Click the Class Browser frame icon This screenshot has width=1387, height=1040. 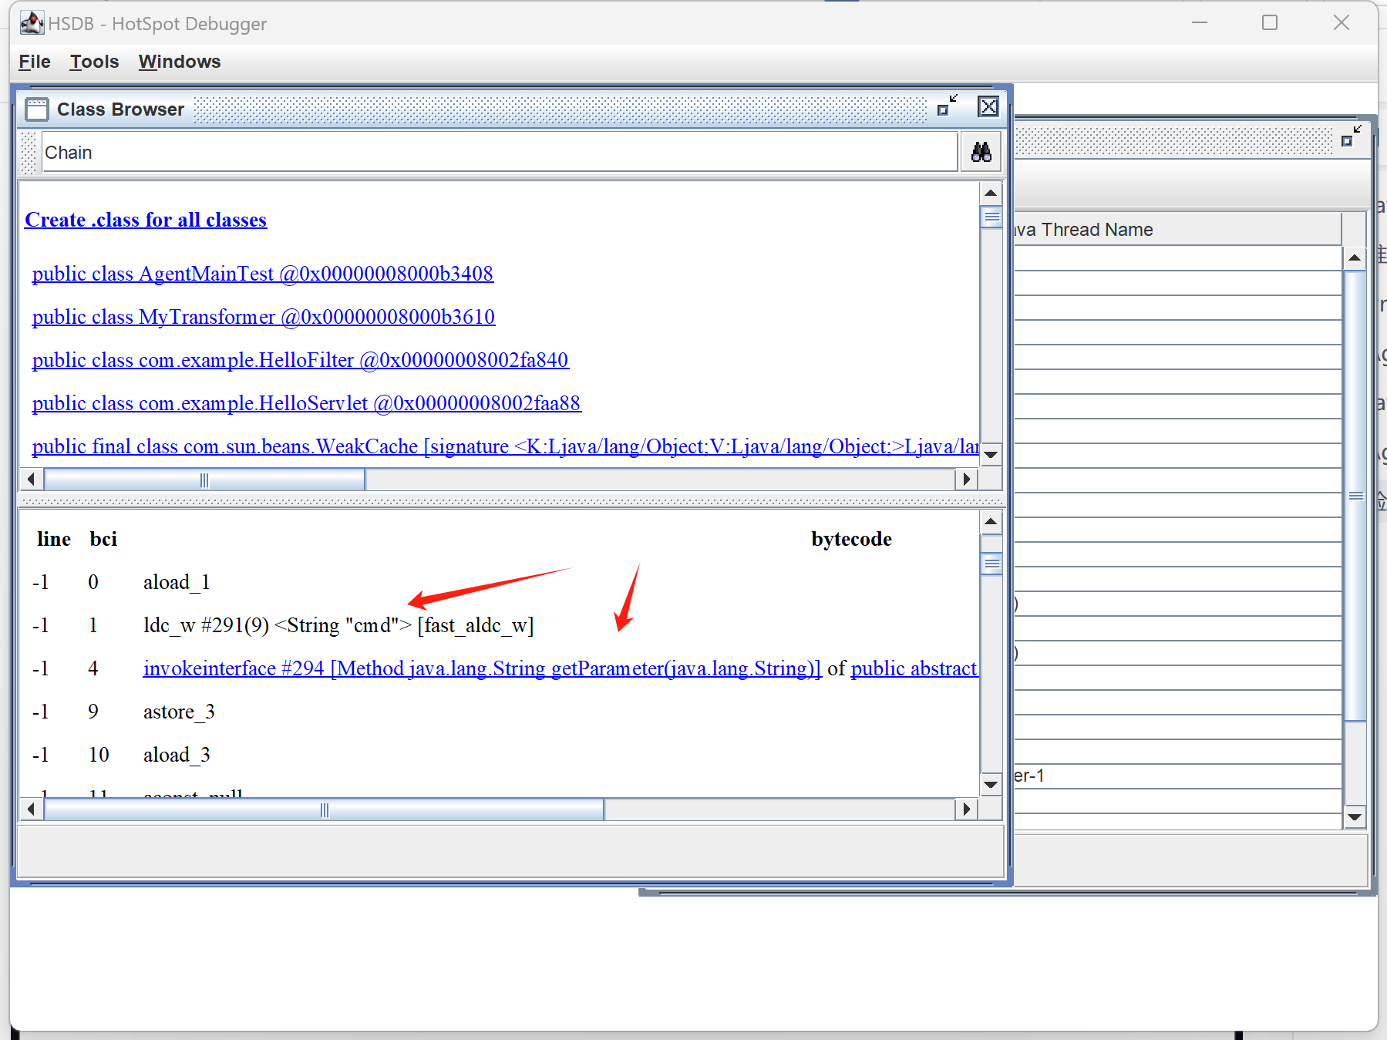point(36,109)
